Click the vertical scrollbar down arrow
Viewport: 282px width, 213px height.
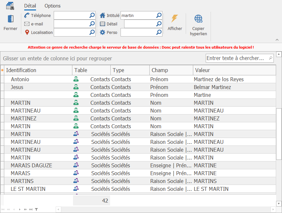click(279, 204)
